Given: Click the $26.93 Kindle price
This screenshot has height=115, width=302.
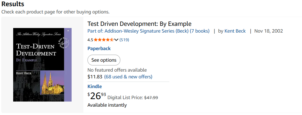Looking at the screenshot, I should click(x=97, y=96).
